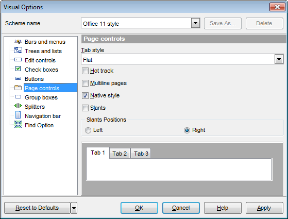Open Reset to Defaults dropdown arrow
The height and width of the screenshot is (219, 288).
point(74,208)
